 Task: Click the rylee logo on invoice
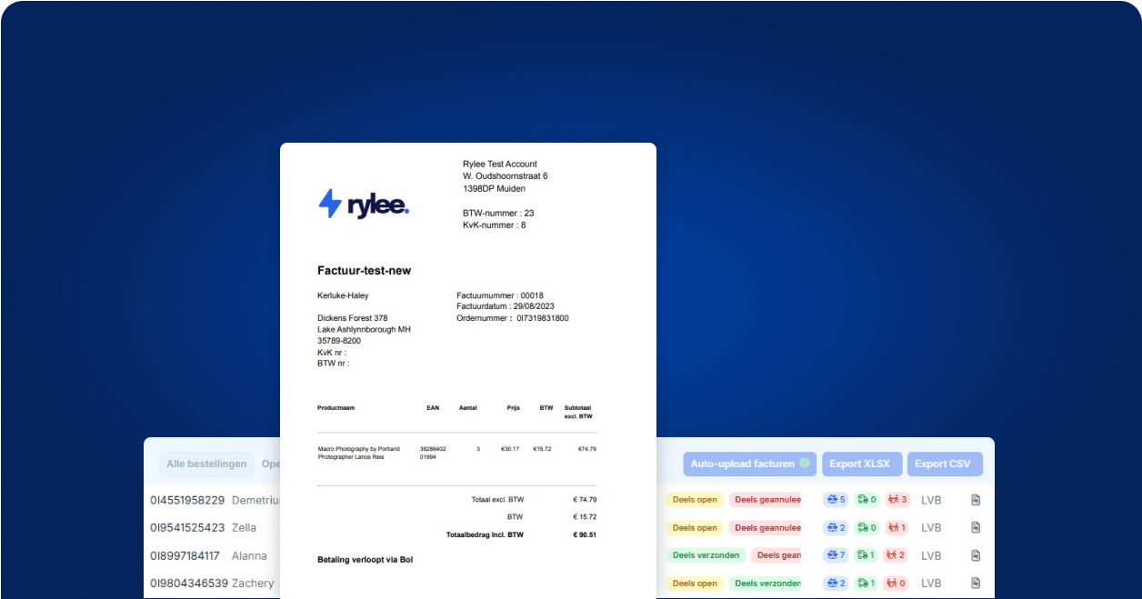click(364, 204)
